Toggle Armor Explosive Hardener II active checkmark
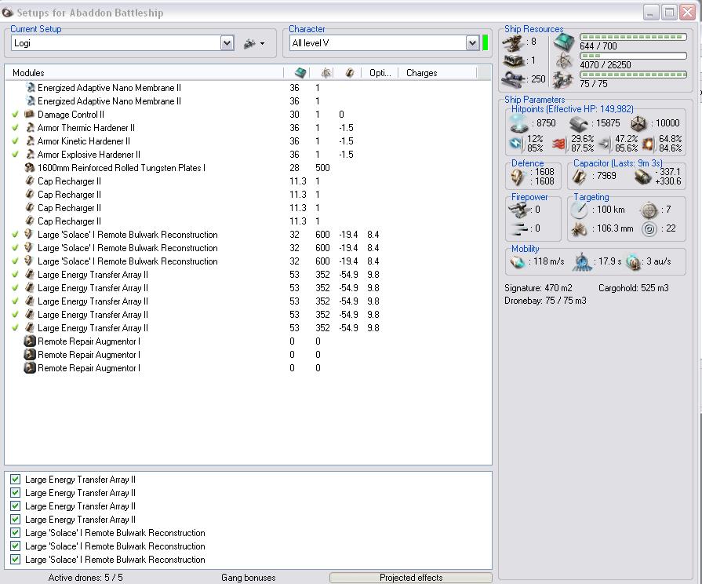Screen dimensions: 702x584 click(x=15, y=155)
